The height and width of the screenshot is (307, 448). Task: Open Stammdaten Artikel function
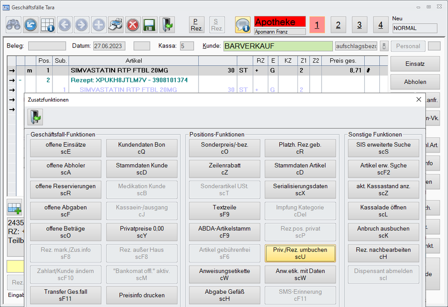[300, 169]
